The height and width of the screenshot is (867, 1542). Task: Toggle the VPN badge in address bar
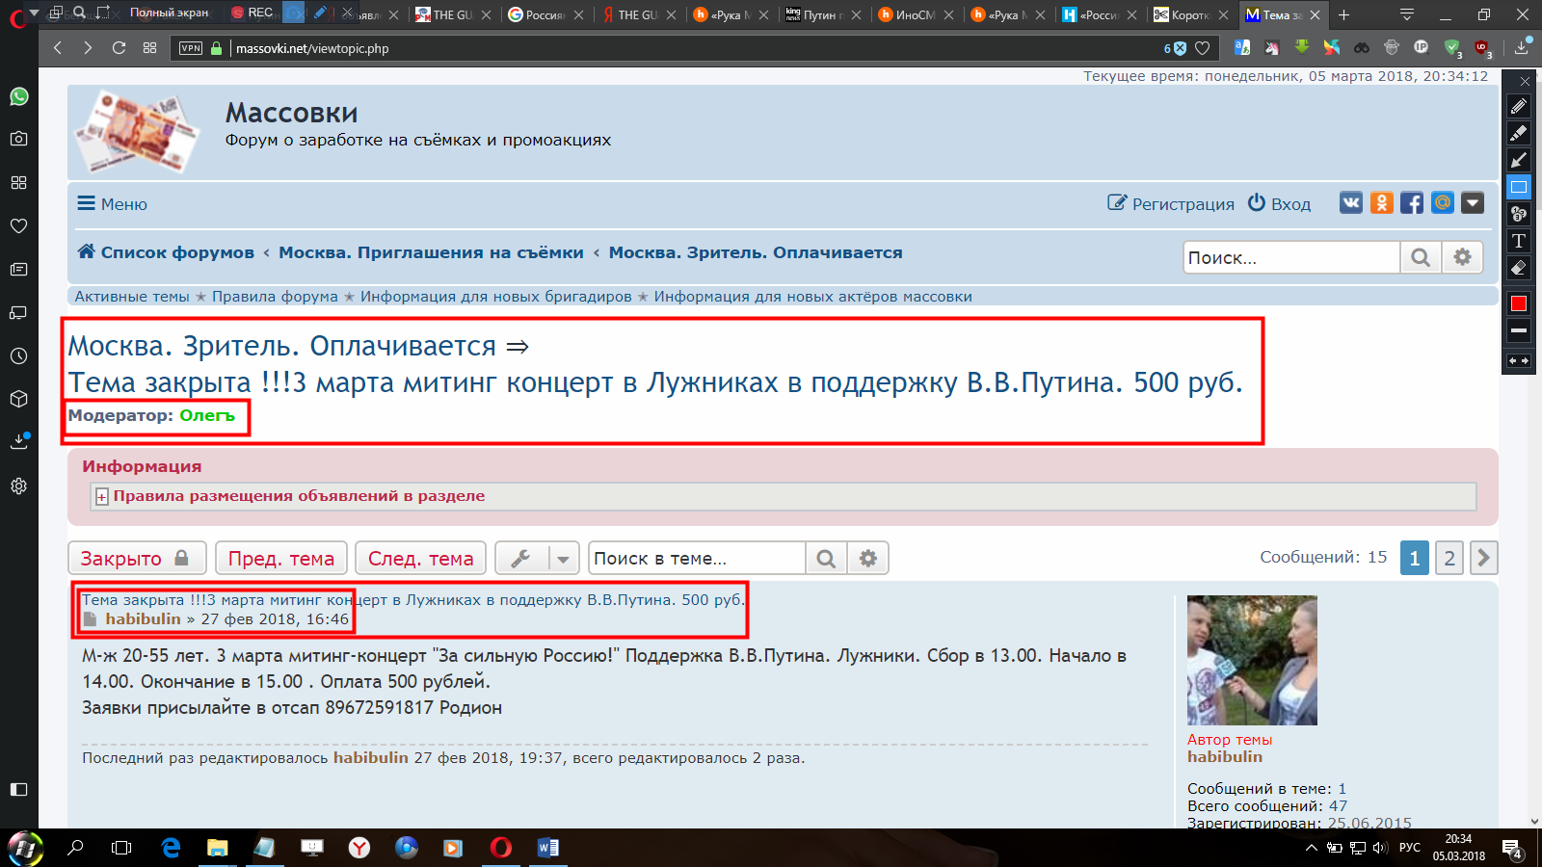pos(191,48)
